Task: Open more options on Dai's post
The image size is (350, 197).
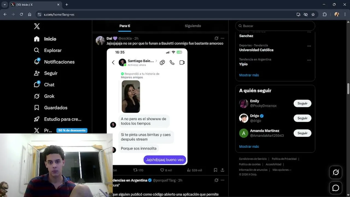Action: tap(223, 38)
